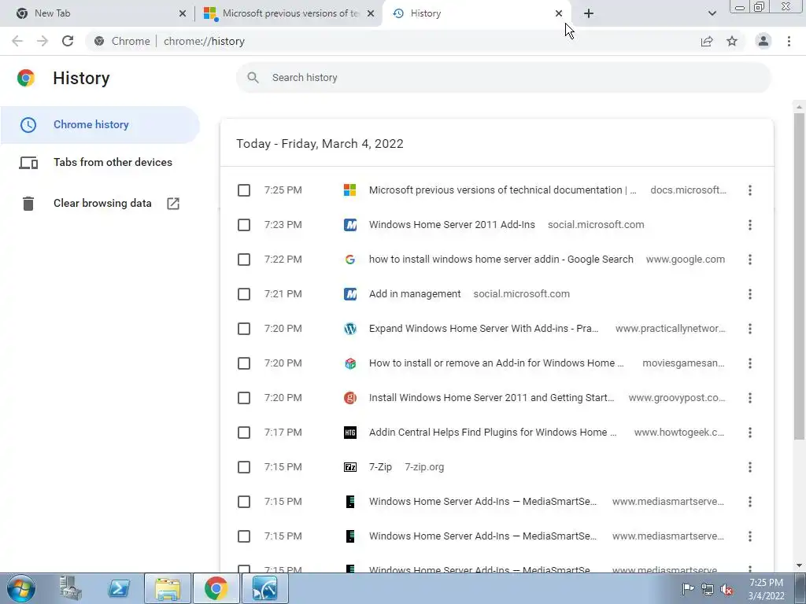The width and height of the screenshot is (806, 604).
Task: Open more actions for Add in management
Action: coord(750,294)
